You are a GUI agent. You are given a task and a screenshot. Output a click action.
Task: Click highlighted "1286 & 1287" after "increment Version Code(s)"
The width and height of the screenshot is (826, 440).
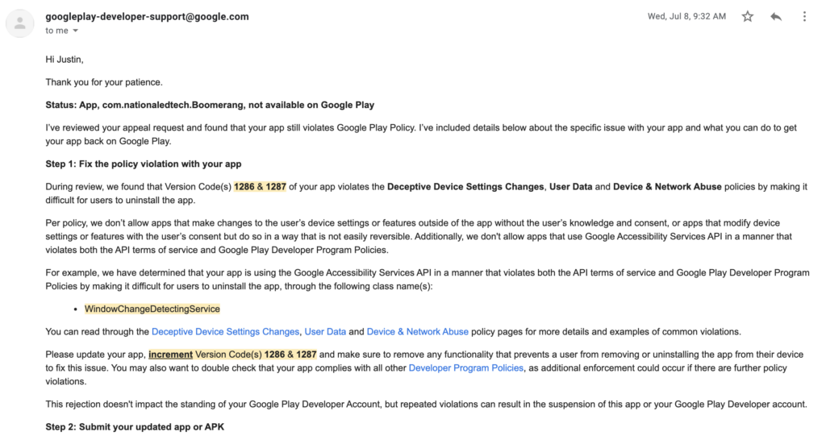tap(290, 355)
